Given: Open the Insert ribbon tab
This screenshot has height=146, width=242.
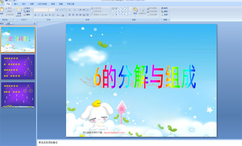Looking at the screenshot, I should point(16,4).
